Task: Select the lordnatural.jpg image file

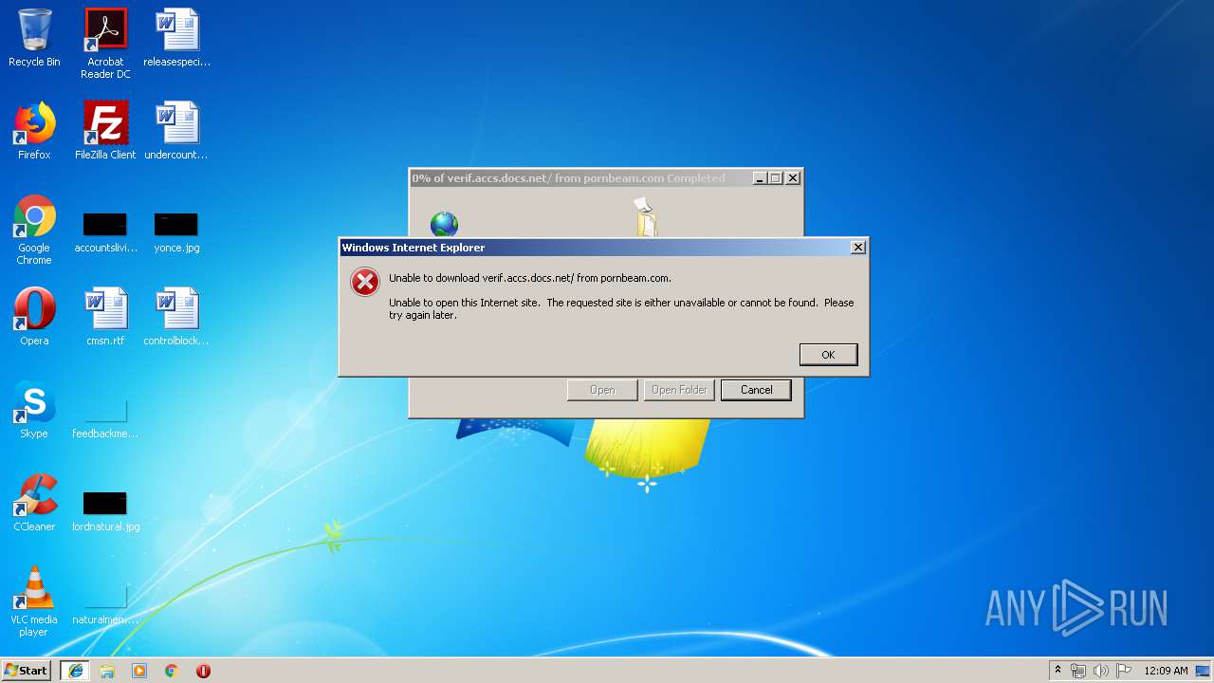Action: click(105, 512)
